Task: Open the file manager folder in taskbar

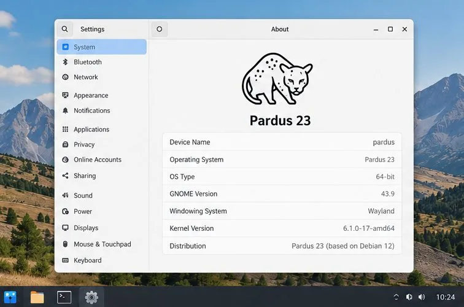Action: pyautogui.click(x=37, y=297)
